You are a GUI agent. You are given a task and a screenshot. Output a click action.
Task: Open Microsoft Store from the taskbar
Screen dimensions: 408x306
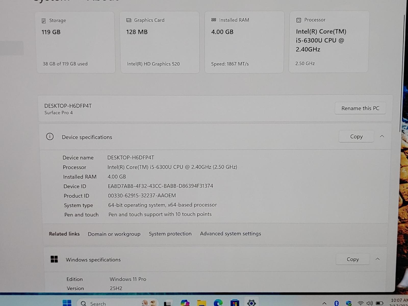(235, 303)
